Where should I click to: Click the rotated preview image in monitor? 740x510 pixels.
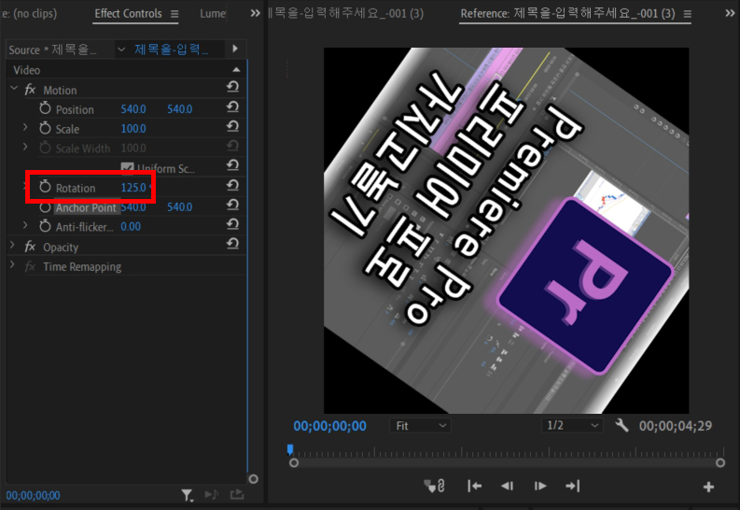point(506,231)
